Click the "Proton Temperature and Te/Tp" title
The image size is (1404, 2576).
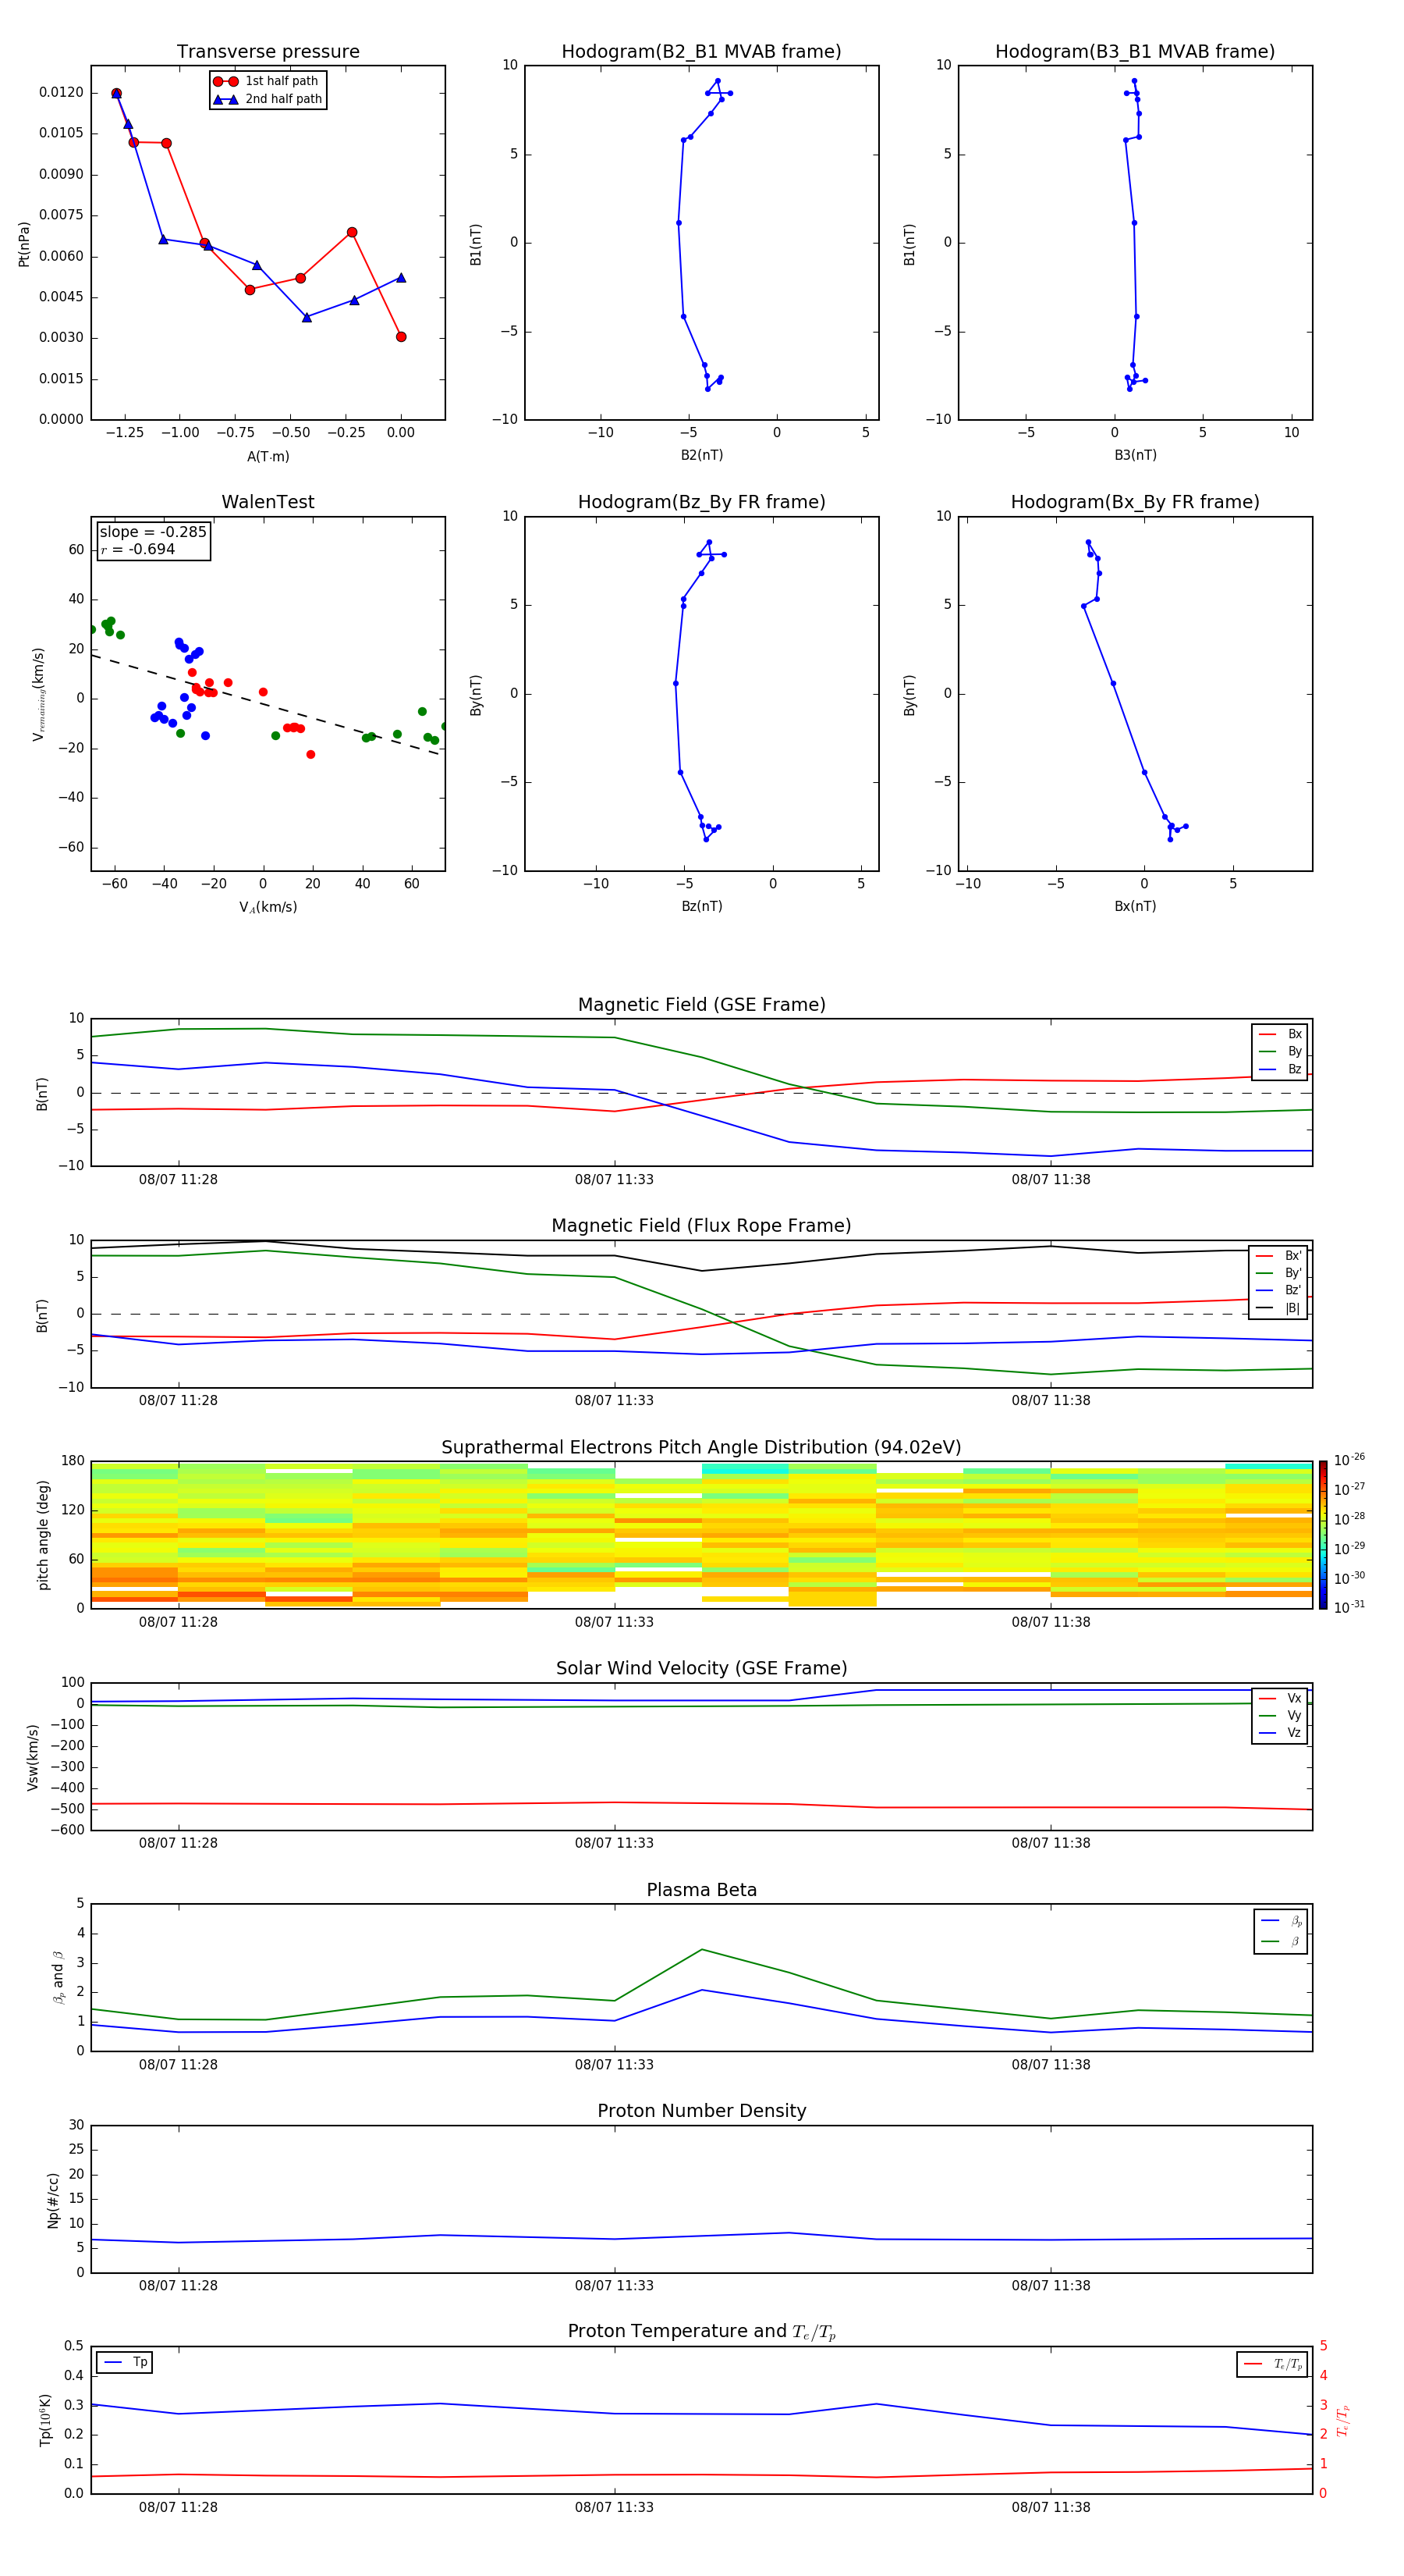tap(701, 2333)
